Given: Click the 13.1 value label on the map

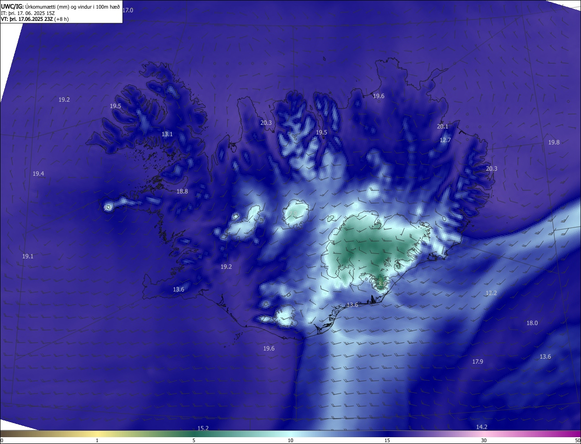Looking at the screenshot, I should tap(167, 134).
